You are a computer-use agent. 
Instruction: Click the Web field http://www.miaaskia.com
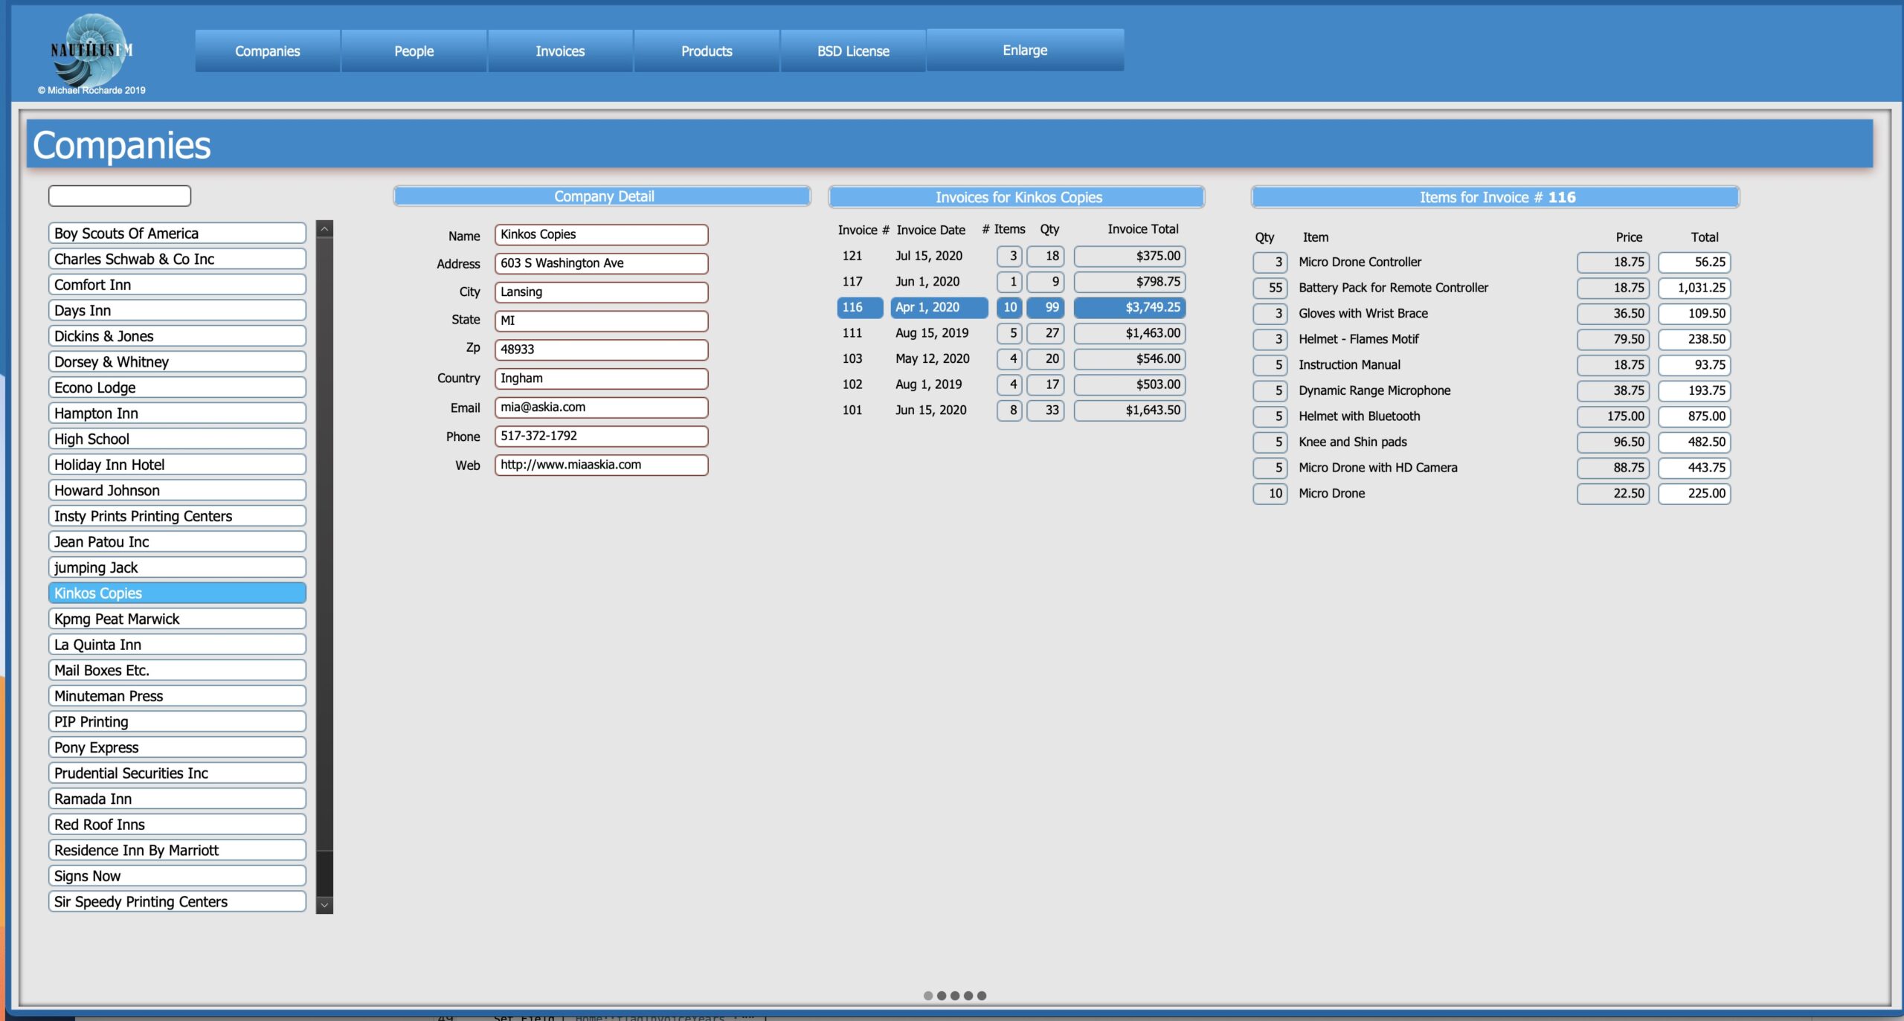[x=601, y=465]
